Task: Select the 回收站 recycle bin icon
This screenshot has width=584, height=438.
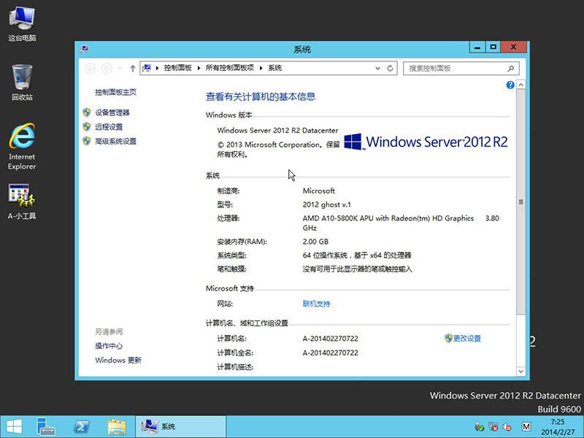Action: 22,82
